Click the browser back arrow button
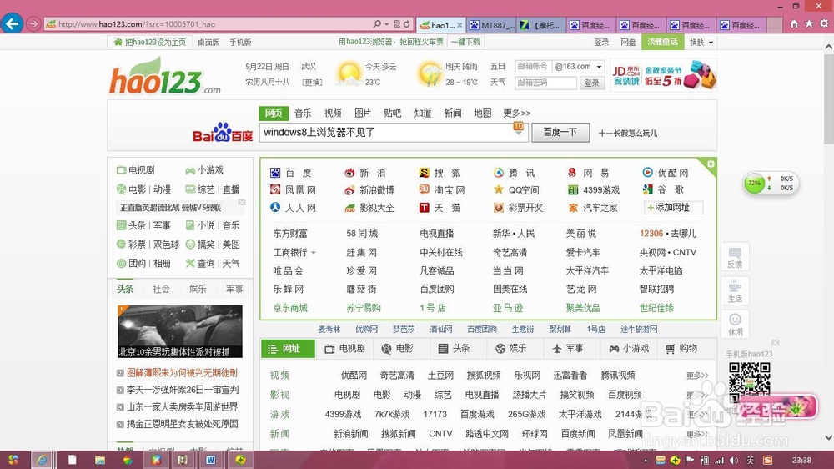The image size is (834, 469). pyautogui.click(x=12, y=23)
